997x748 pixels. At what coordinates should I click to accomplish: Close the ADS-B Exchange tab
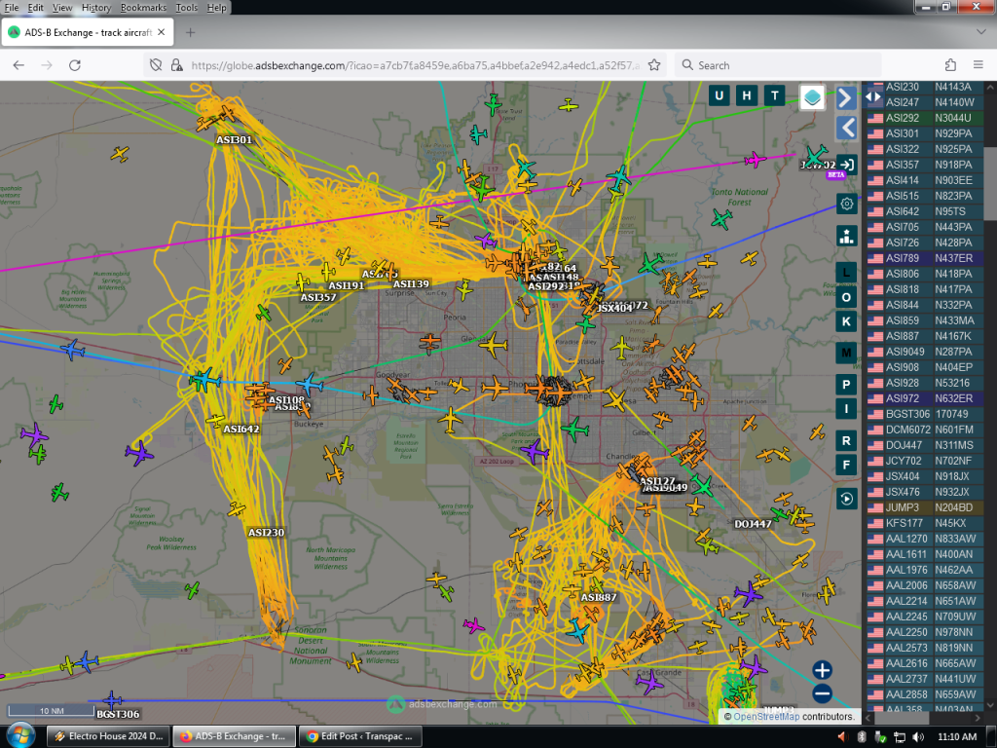162,32
